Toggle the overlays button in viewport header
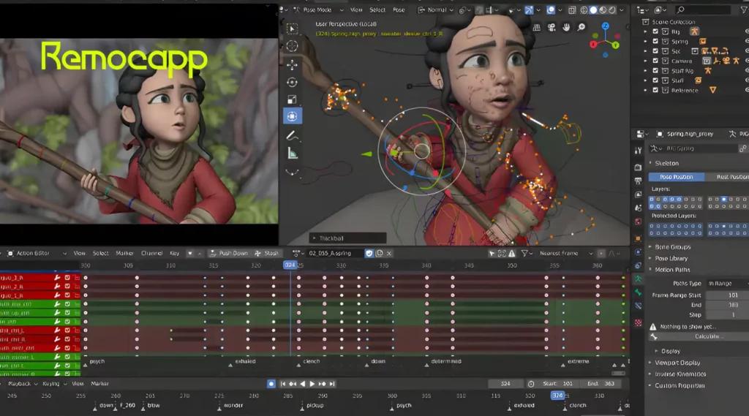Screen dimensions: 749x416 coord(551,10)
